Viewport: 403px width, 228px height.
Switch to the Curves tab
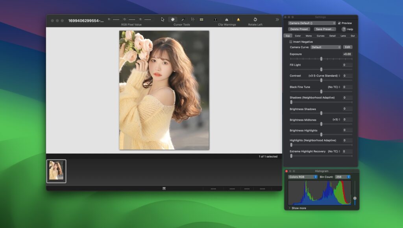[x=320, y=35]
